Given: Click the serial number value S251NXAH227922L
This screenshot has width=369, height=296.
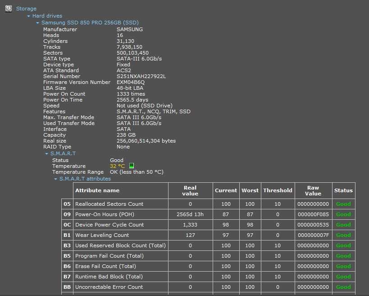Looking at the screenshot, I should (141, 76).
